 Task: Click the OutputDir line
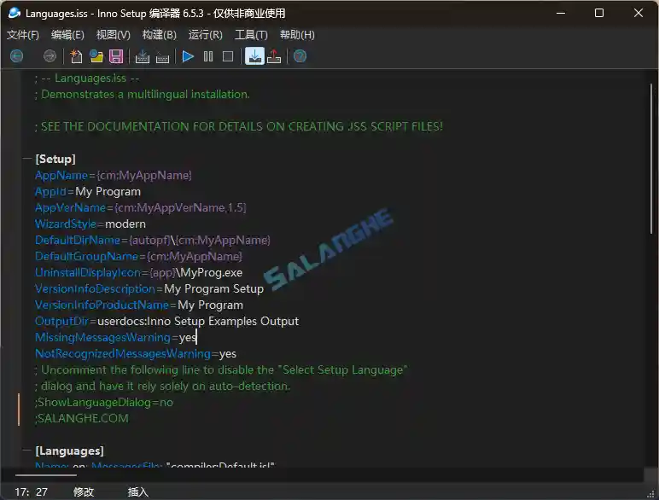pyautogui.click(x=166, y=321)
